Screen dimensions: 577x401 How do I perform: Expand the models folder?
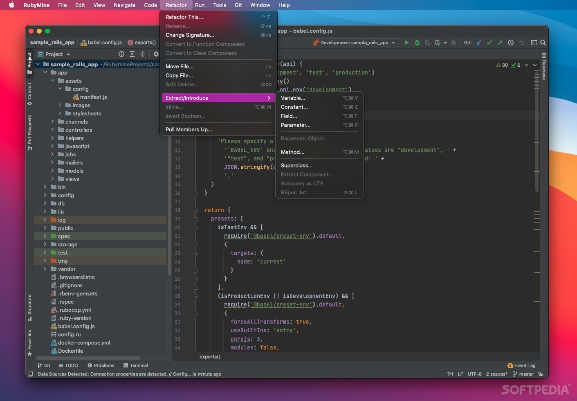coord(53,171)
